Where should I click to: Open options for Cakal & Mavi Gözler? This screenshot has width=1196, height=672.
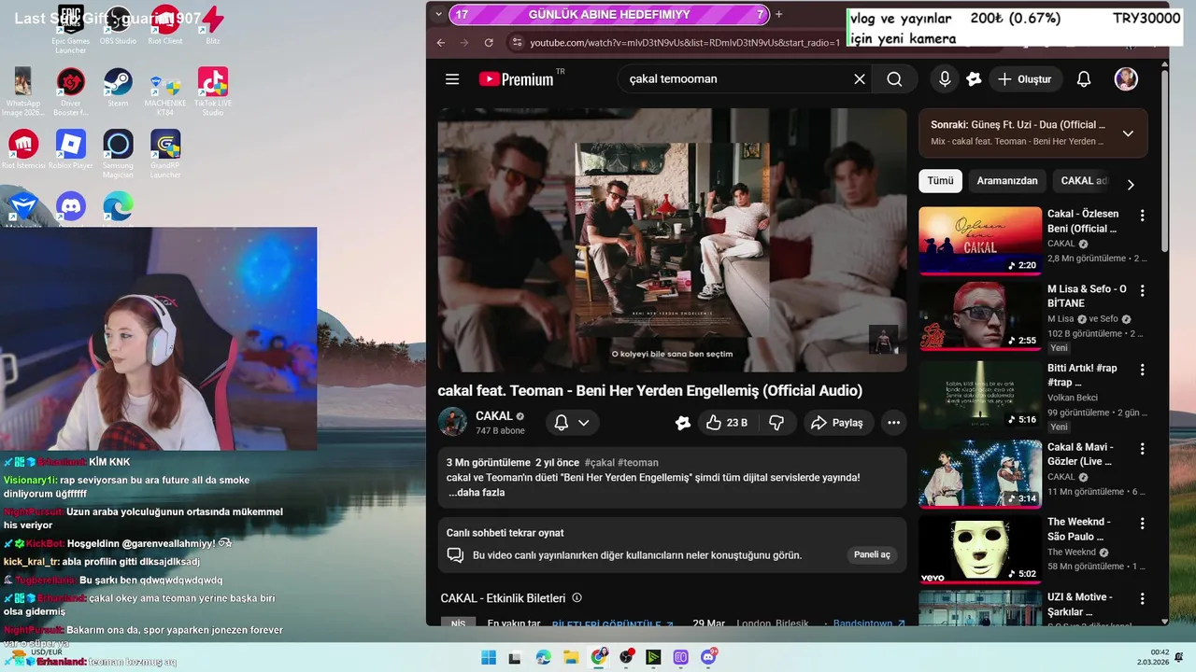click(1142, 448)
